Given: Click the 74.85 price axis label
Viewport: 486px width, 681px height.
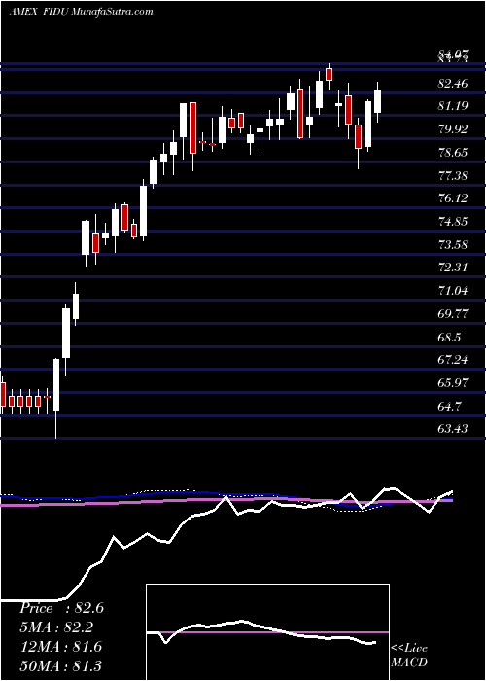Looking at the screenshot, I should coord(453,222).
